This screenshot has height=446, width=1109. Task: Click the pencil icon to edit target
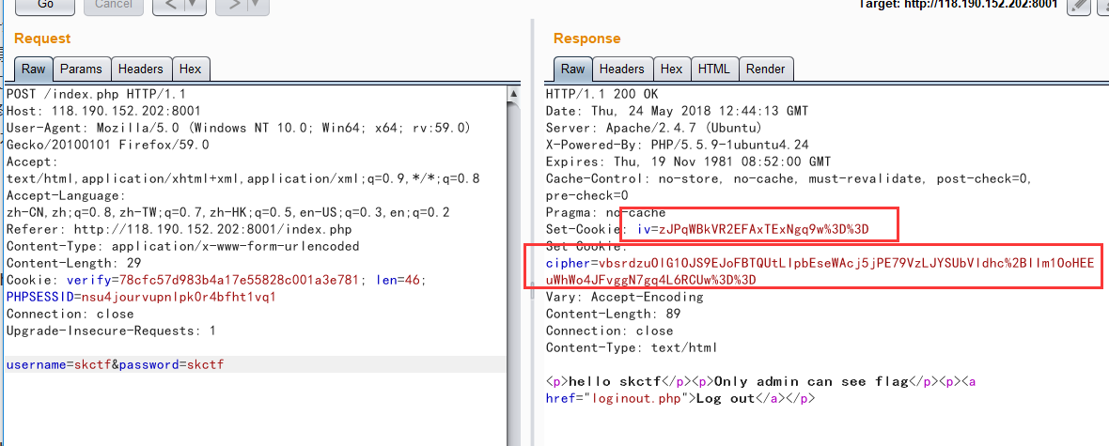1079,6
